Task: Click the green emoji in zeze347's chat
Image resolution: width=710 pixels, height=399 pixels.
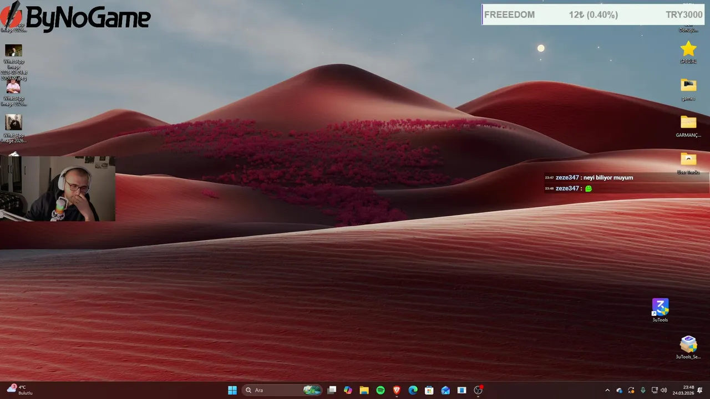Action: (x=589, y=188)
